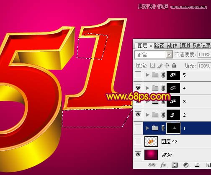The image size is (211, 175).
Task: Expand group 4 with its triangle
Action: [147, 88]
